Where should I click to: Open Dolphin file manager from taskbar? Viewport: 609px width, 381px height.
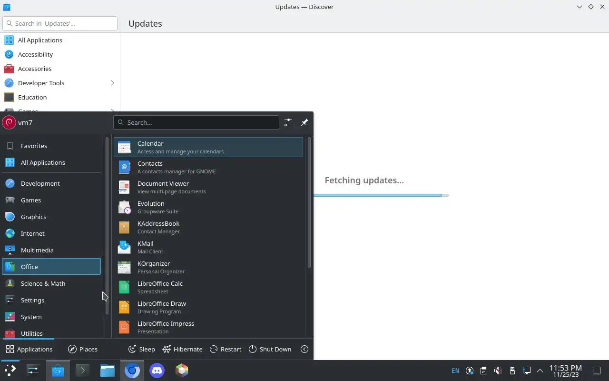pyautogui.click(x=108, y=371)
